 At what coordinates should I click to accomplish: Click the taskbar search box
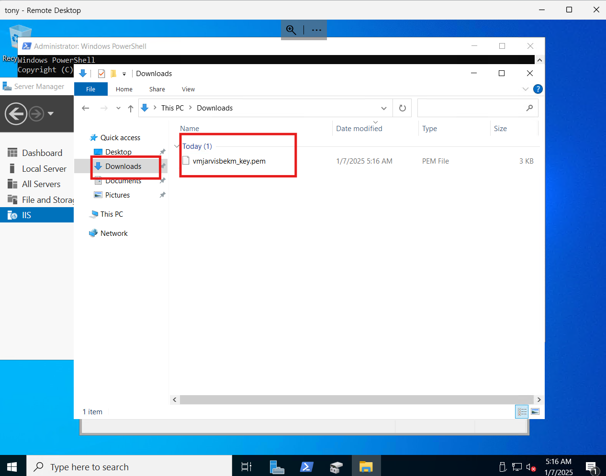click(x=129, y=466)
